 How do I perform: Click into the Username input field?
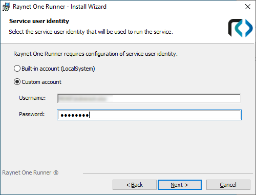149,98
